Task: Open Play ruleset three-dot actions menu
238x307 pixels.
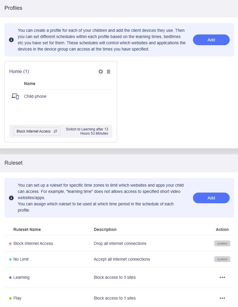Action: coord(222,298)
